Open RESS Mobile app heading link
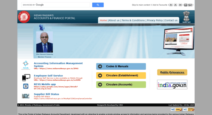This screenshot has height=115, width=212. click(45, 84)
